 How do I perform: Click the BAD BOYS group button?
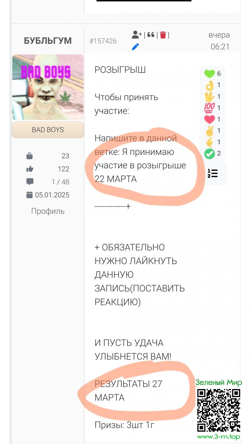click(48, 130)
